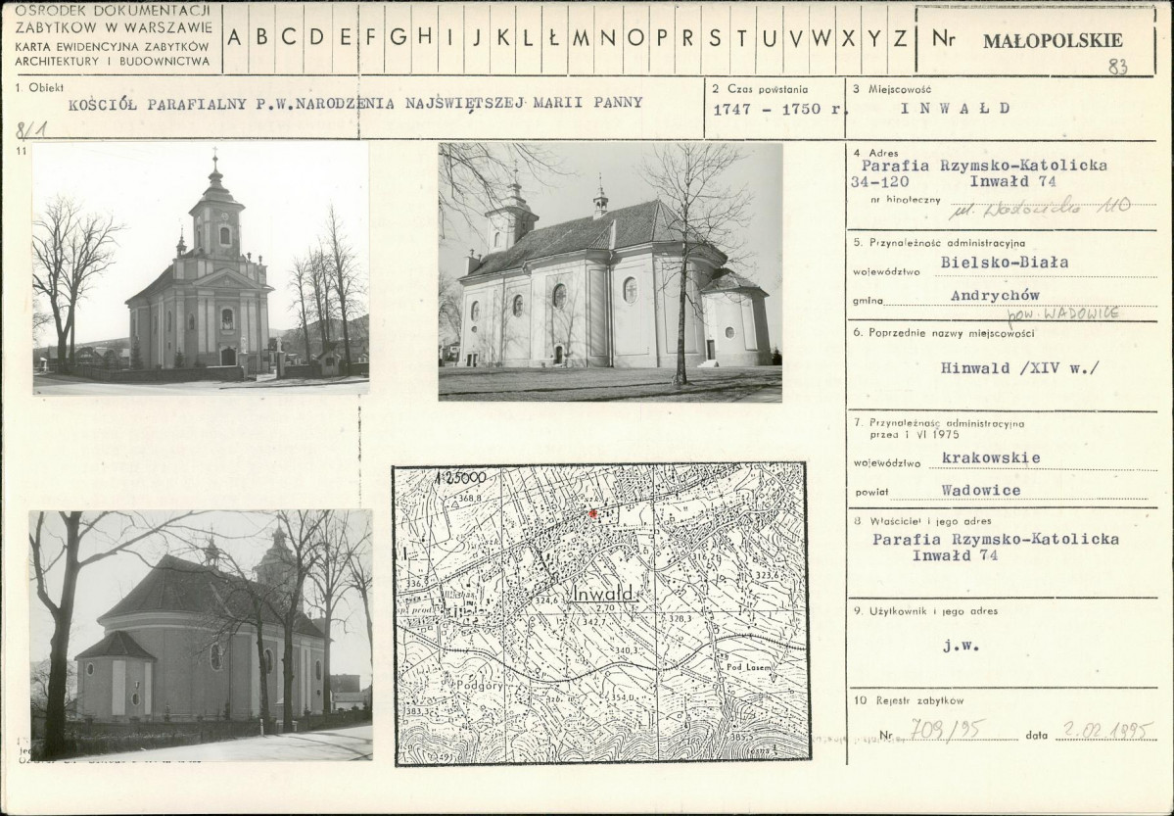The width and height of the screenshot is (1174, 816).
Task: Select letter 'P' in the alphabet index
Action: click(662, 36)
